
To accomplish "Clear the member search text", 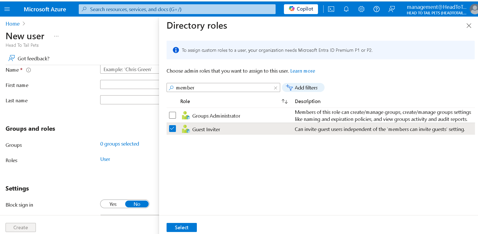I will 275,88.
